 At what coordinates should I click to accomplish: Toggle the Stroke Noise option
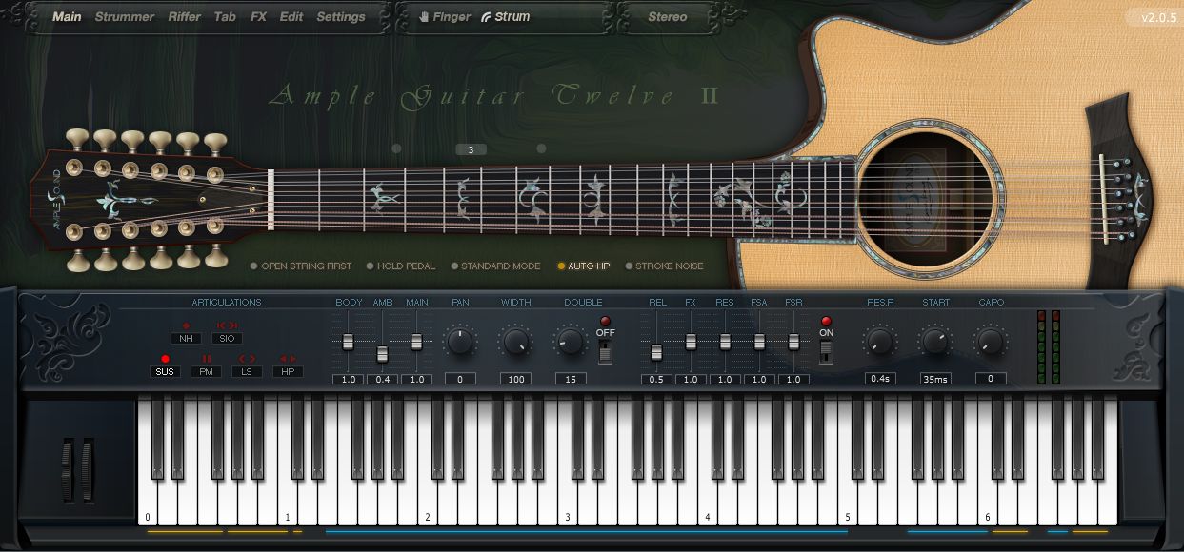(x=664, y=266)
